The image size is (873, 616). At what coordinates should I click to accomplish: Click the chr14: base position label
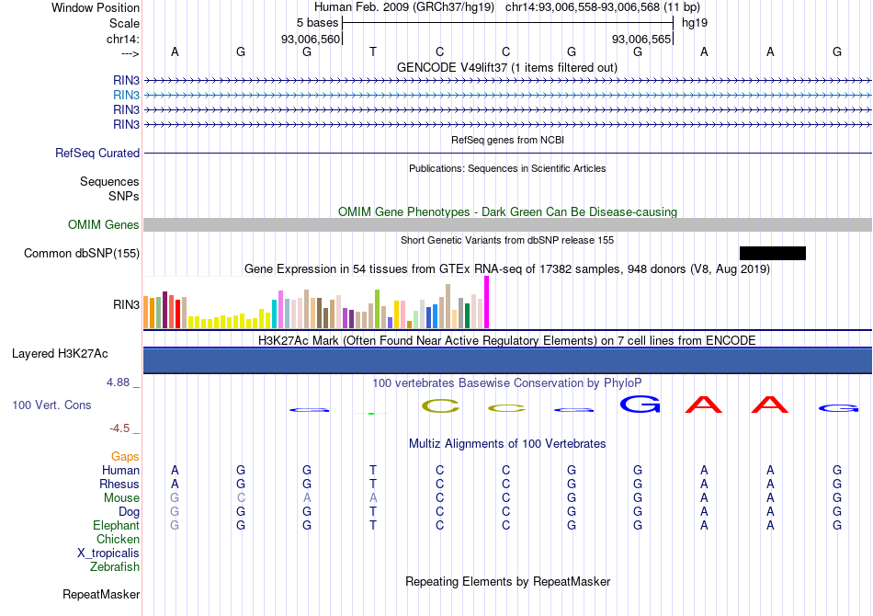point(122,39)
